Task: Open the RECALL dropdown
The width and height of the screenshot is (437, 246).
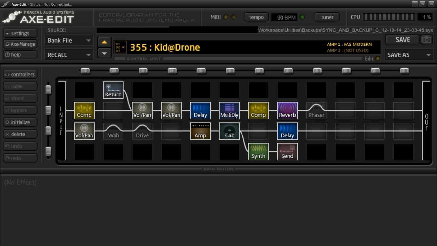Action: click(x=69, y=55)
